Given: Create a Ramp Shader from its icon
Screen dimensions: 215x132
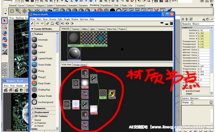Looking at the screenshot, I should click(x=34, y=83).
